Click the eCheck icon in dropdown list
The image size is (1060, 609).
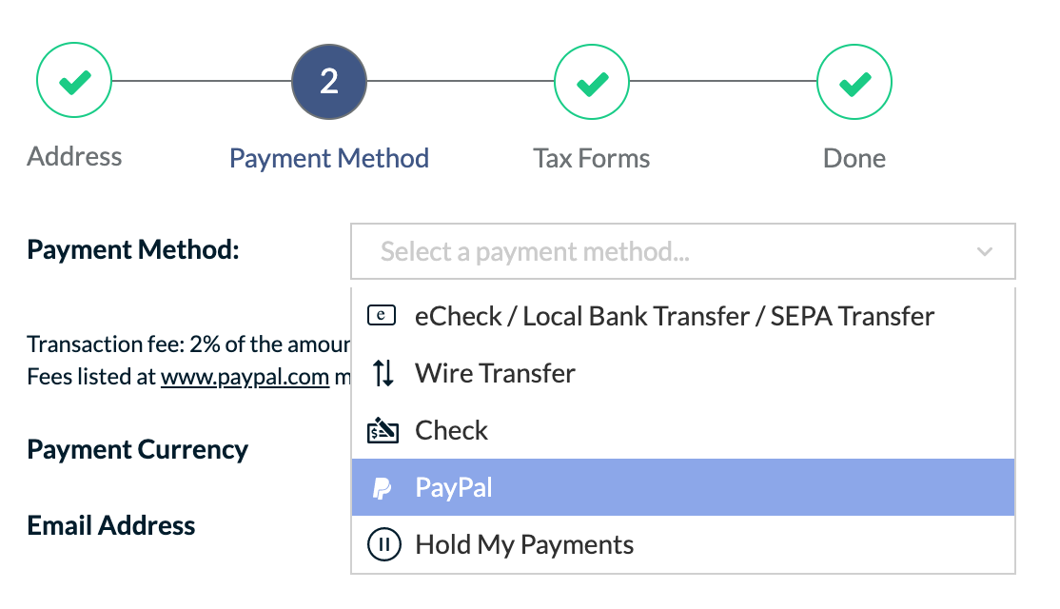(x=382, y=316)
